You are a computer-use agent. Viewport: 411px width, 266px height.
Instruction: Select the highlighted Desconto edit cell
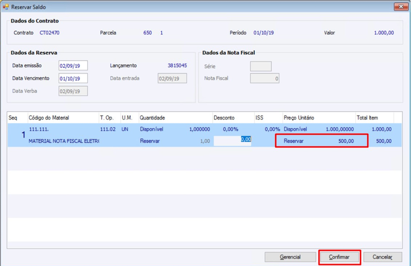(232, 141)
